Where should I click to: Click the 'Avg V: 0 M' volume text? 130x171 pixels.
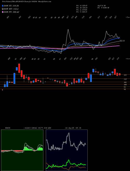101,5
